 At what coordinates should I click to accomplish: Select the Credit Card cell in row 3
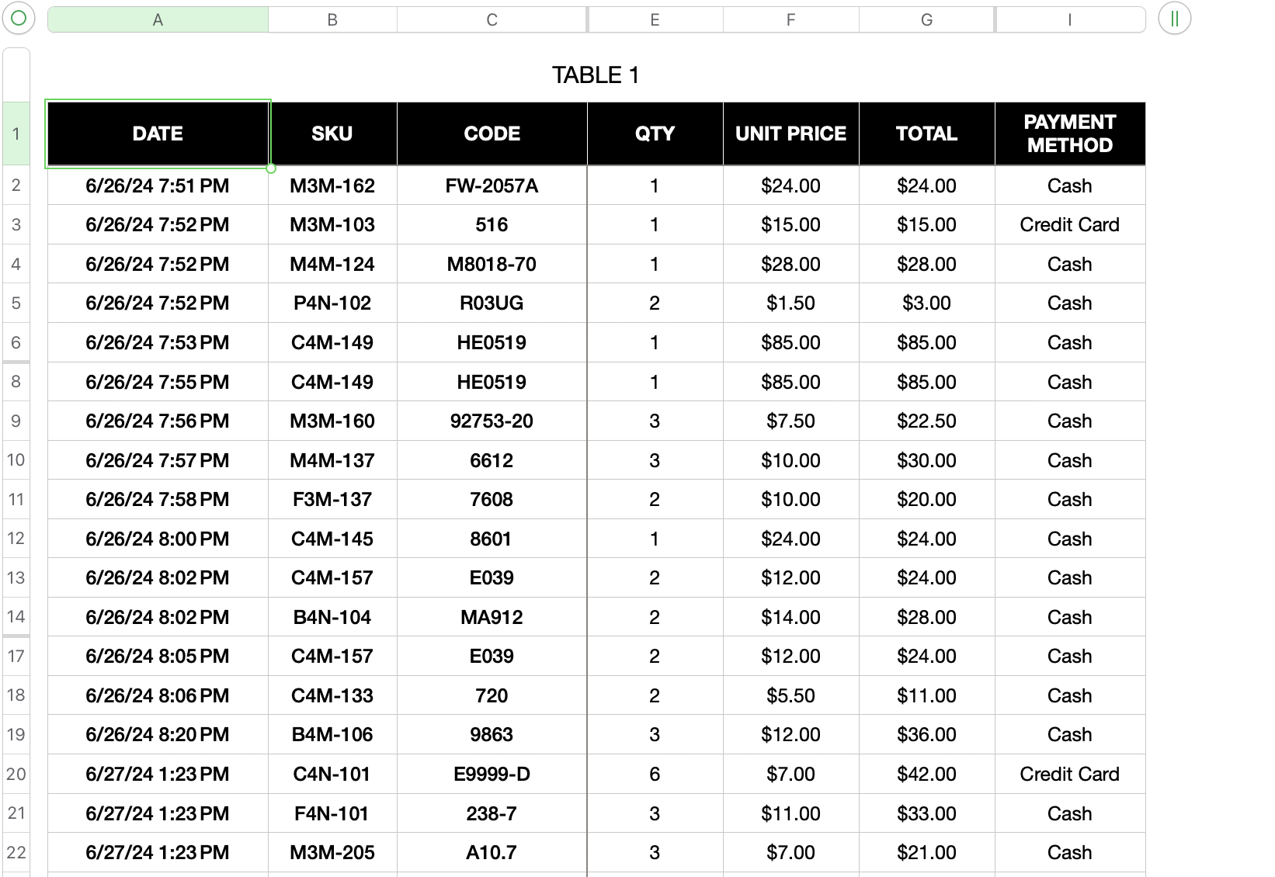coord(1069,225)
